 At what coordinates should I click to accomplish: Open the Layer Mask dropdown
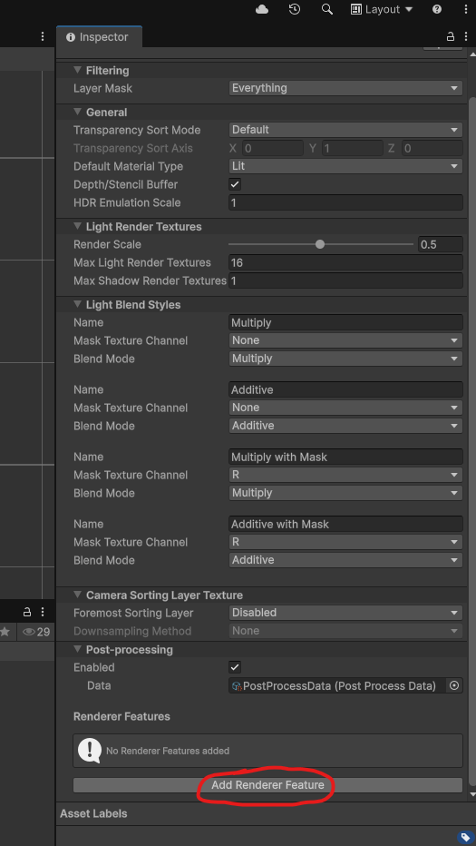click(345, 88)
